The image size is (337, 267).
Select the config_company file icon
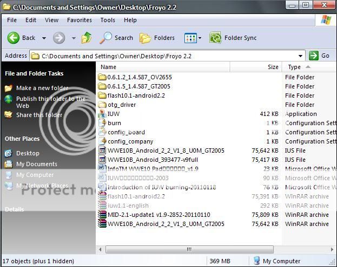102,141
